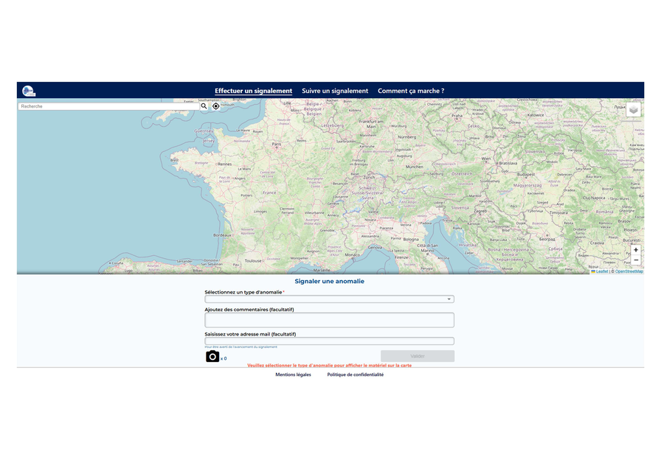This screenshot has width=664, height=469.
Task: Open Politique de confidentialité link
Action: 356,375
